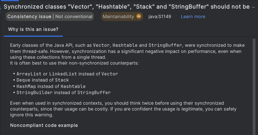
Task: Click "Stack" in the Deque bullet
Action: (62, 80)
